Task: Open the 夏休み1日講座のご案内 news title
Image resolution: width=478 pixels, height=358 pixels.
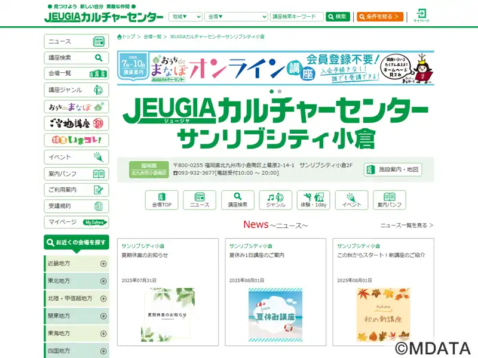Action: click(257, 255)
